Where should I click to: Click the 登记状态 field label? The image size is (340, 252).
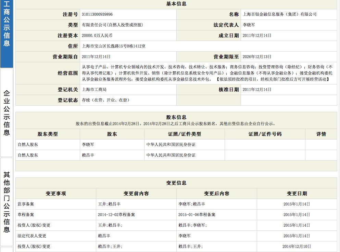[x=68, y=100]
